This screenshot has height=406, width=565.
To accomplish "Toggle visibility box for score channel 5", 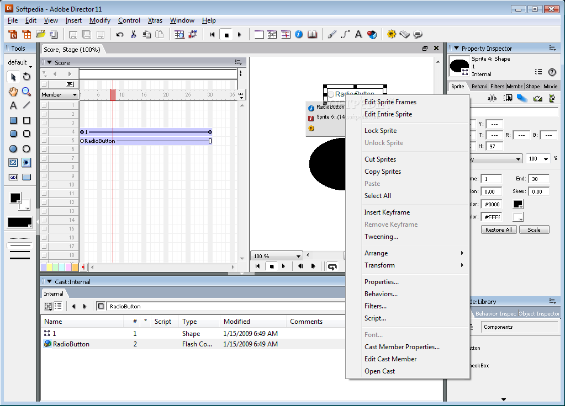I will pyautogui.click(x=44, y=140).
